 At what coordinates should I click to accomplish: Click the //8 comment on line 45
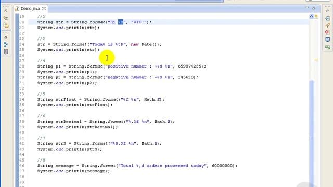41,160
